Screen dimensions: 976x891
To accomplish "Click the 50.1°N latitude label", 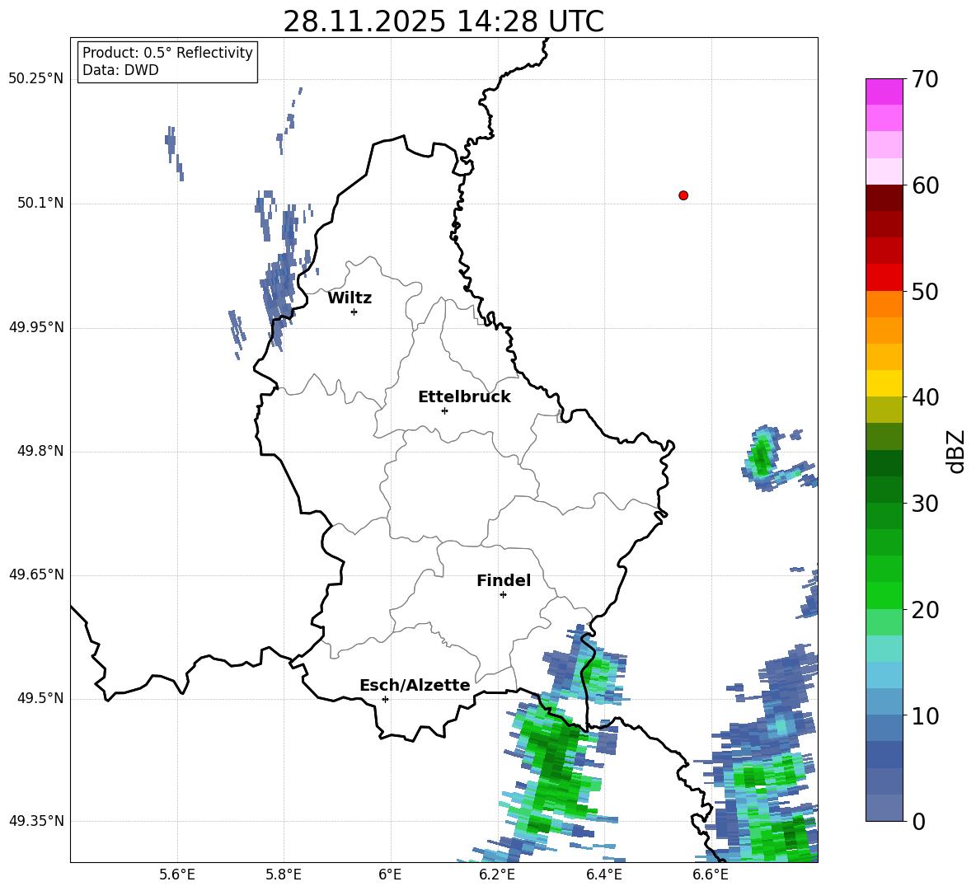I will click(40, 203).
